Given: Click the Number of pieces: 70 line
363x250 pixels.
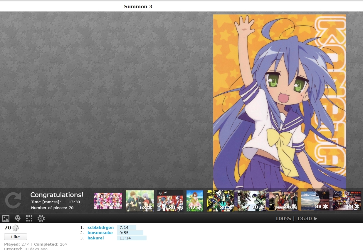Looking at the screenshot, I should (52, 208).
